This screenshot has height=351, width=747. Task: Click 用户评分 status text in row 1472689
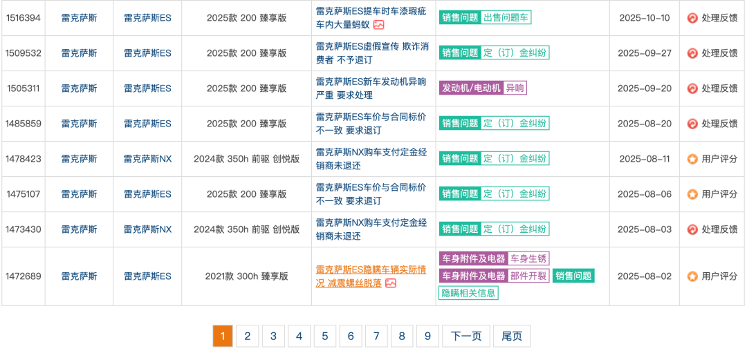tap(719, 276)
